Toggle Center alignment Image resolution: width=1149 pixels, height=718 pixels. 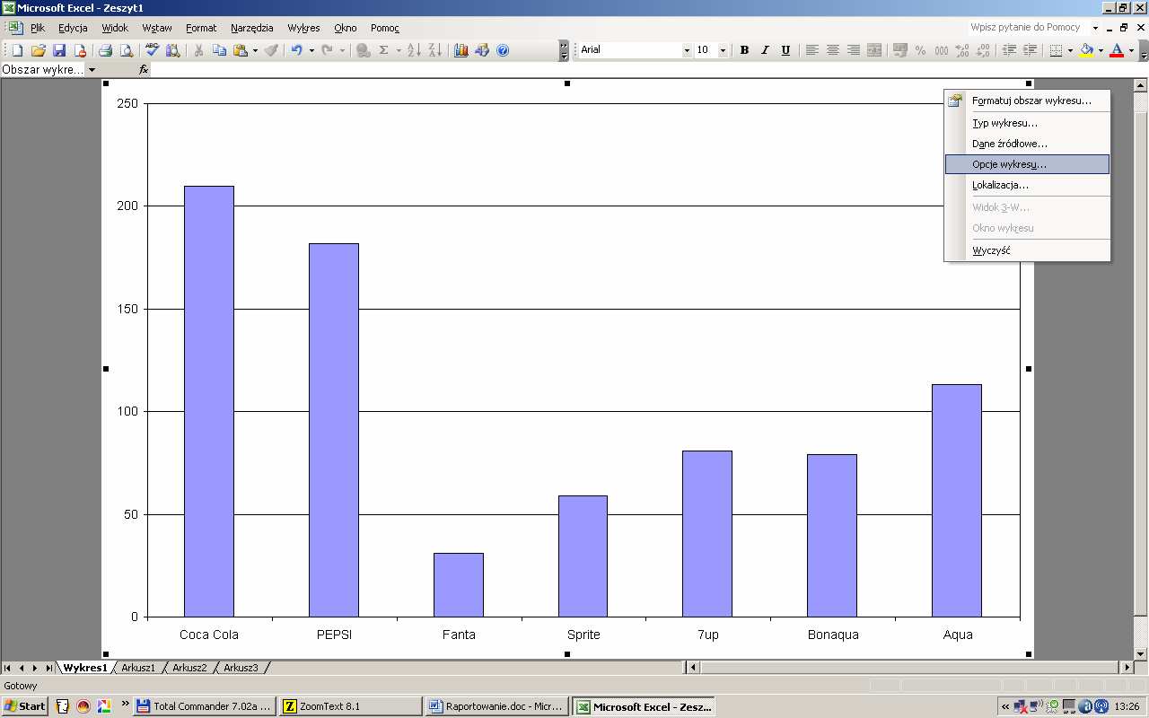(833, 50)
